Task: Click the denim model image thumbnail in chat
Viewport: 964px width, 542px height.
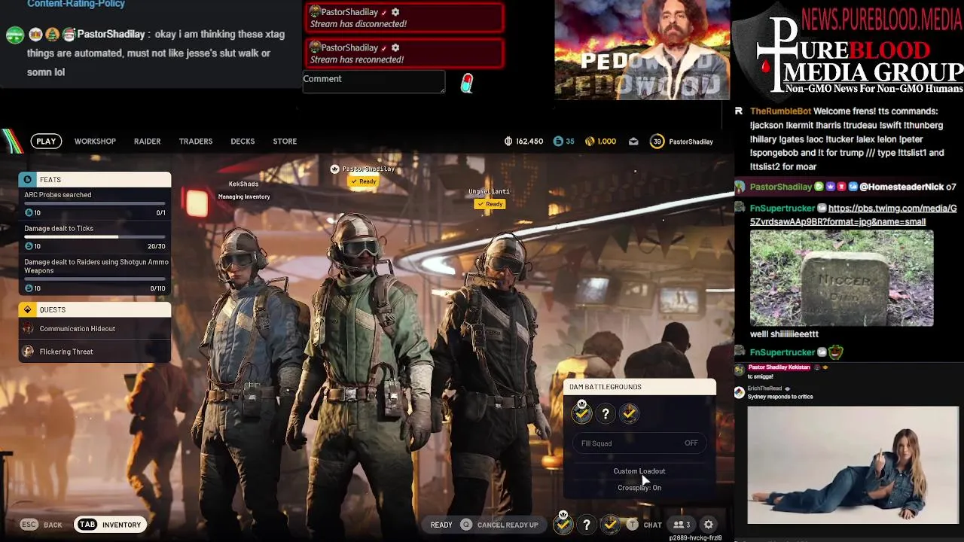Action: tap(853, 465)
